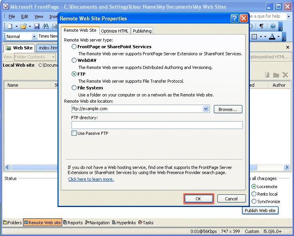294x236 pixels.
Task: Click the Browse... button
Action: pos(228,109)
